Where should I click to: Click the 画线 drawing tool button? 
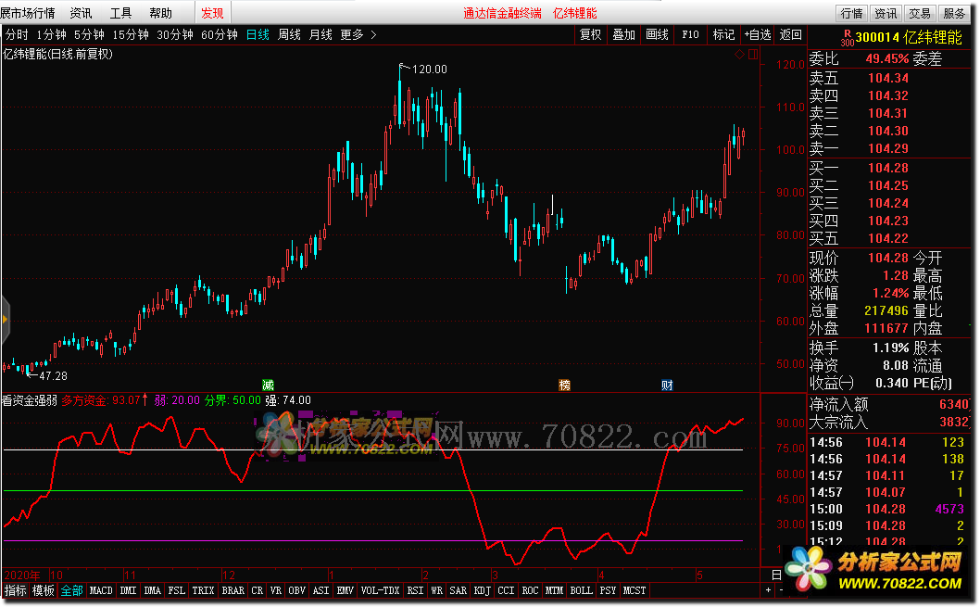coord(657,34)
